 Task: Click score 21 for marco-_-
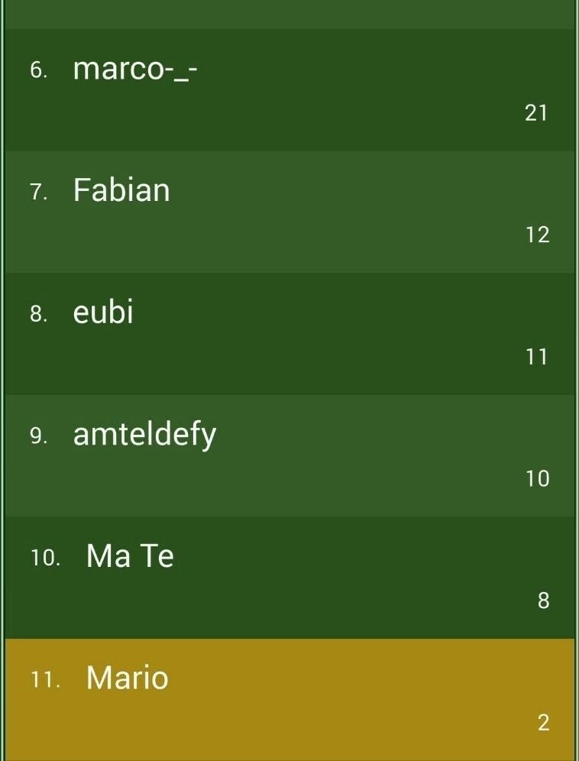536,113
